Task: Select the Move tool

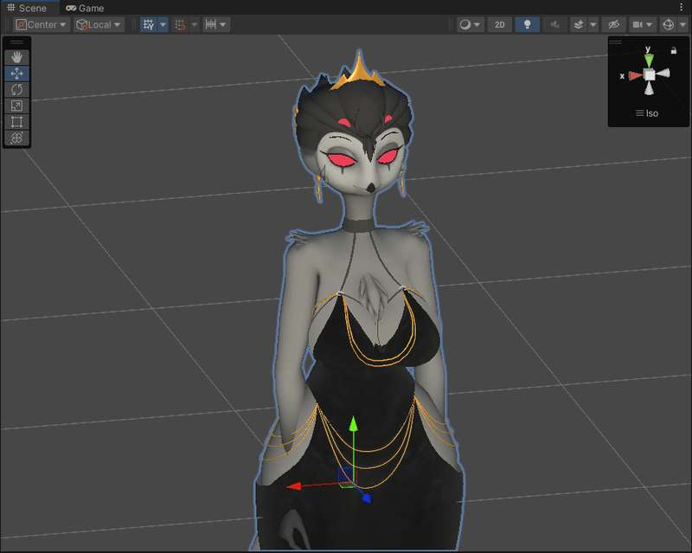Action: click(16, 74)
